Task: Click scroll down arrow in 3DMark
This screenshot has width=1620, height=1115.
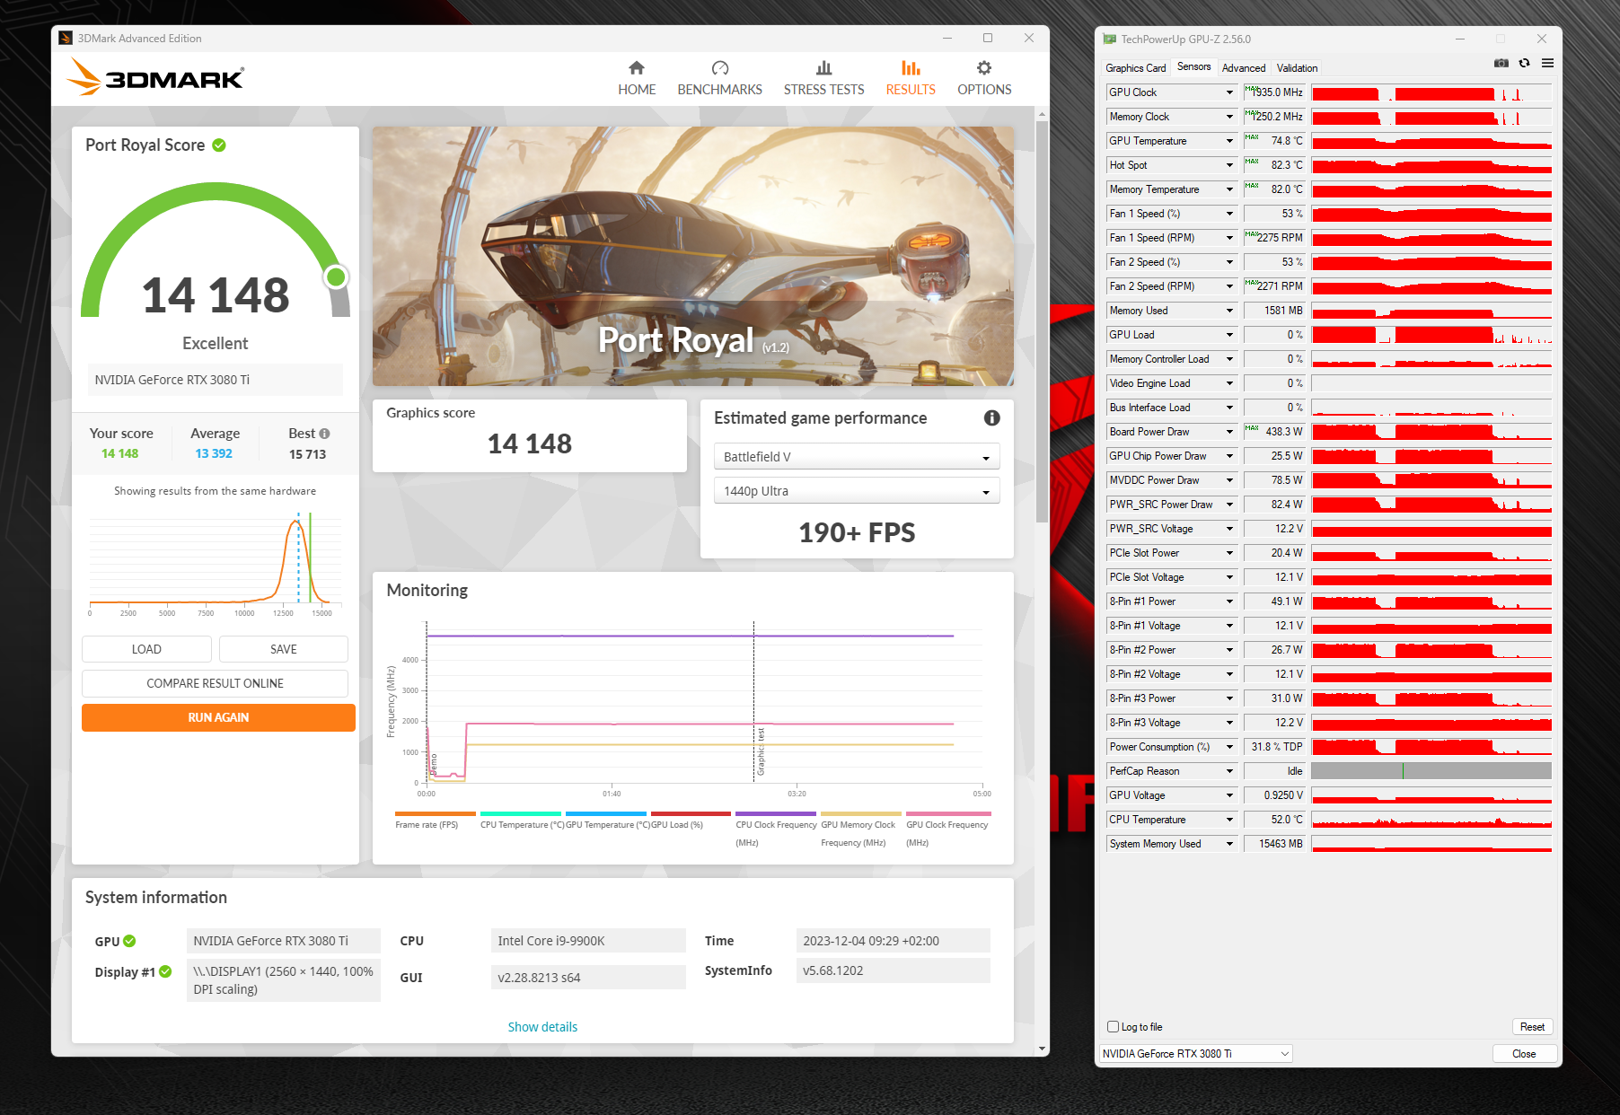Action: 1042,1049
